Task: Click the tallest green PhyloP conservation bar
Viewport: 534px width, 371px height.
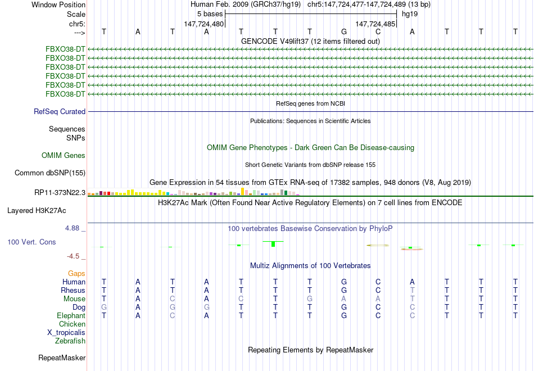Action: point(273,244)
